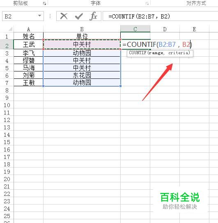
Task: Select row 5 header
Action: coord(7,68)
